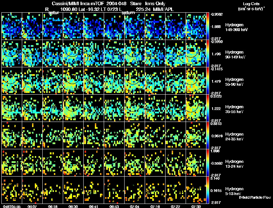Click the color scale bar for Hydrogen 149-360 keV

(207, 26)
